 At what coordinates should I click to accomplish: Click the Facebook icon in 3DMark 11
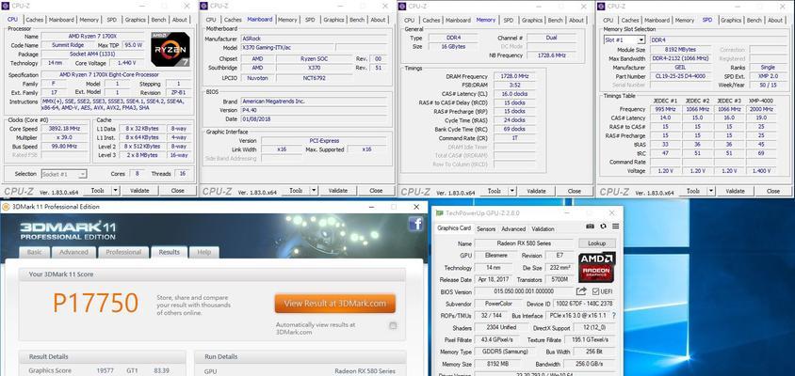[415, 224]
